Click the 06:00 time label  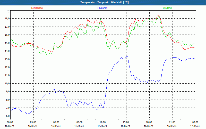coord(56,122)
